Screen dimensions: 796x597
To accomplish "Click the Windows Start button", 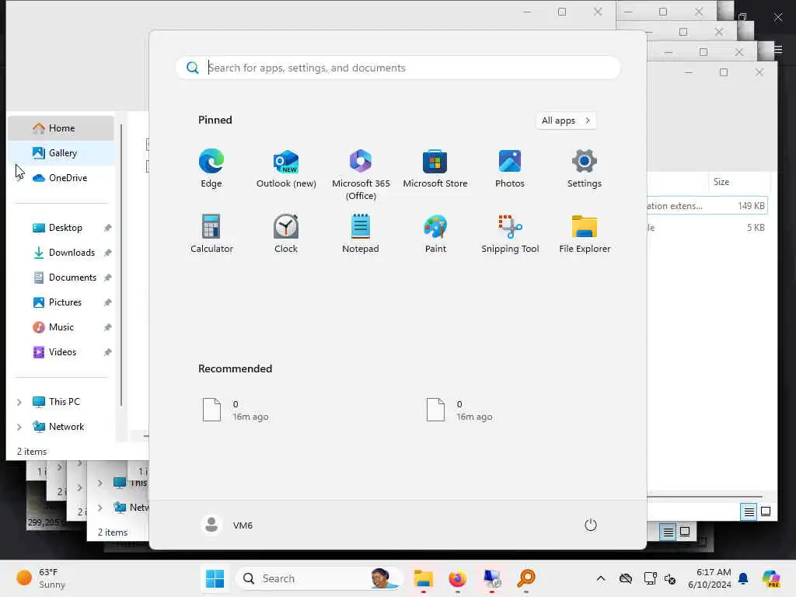I will coord(215,578).
